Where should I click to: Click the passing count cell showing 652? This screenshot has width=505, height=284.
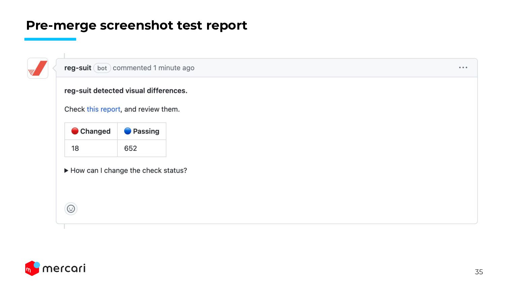142,148
